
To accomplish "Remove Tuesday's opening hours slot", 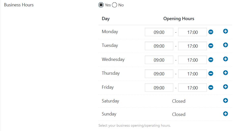I will [211, 46].
